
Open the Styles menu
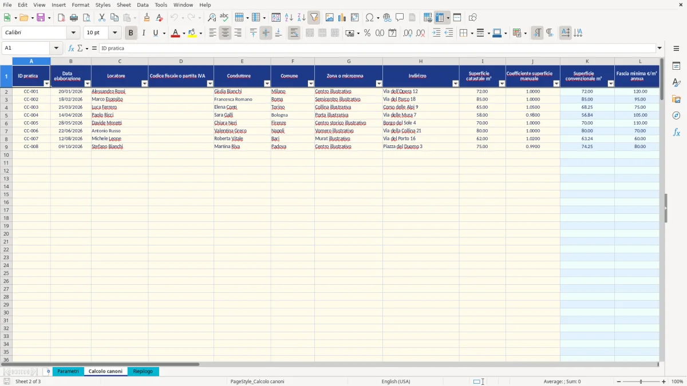103,5
